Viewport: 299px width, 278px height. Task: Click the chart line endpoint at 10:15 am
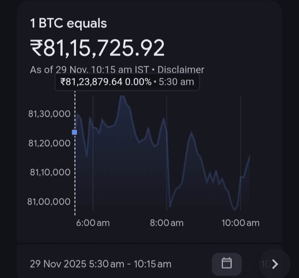[x=250, y=156]
